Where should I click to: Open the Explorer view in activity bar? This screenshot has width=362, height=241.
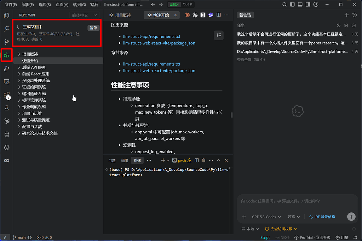tap(6, 16)
